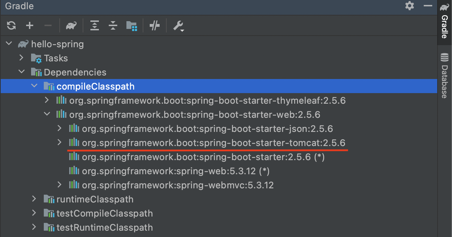Click library icon of spring-webmvc
This screenshot has width=452, height=237.
click(x=74, y=185)
